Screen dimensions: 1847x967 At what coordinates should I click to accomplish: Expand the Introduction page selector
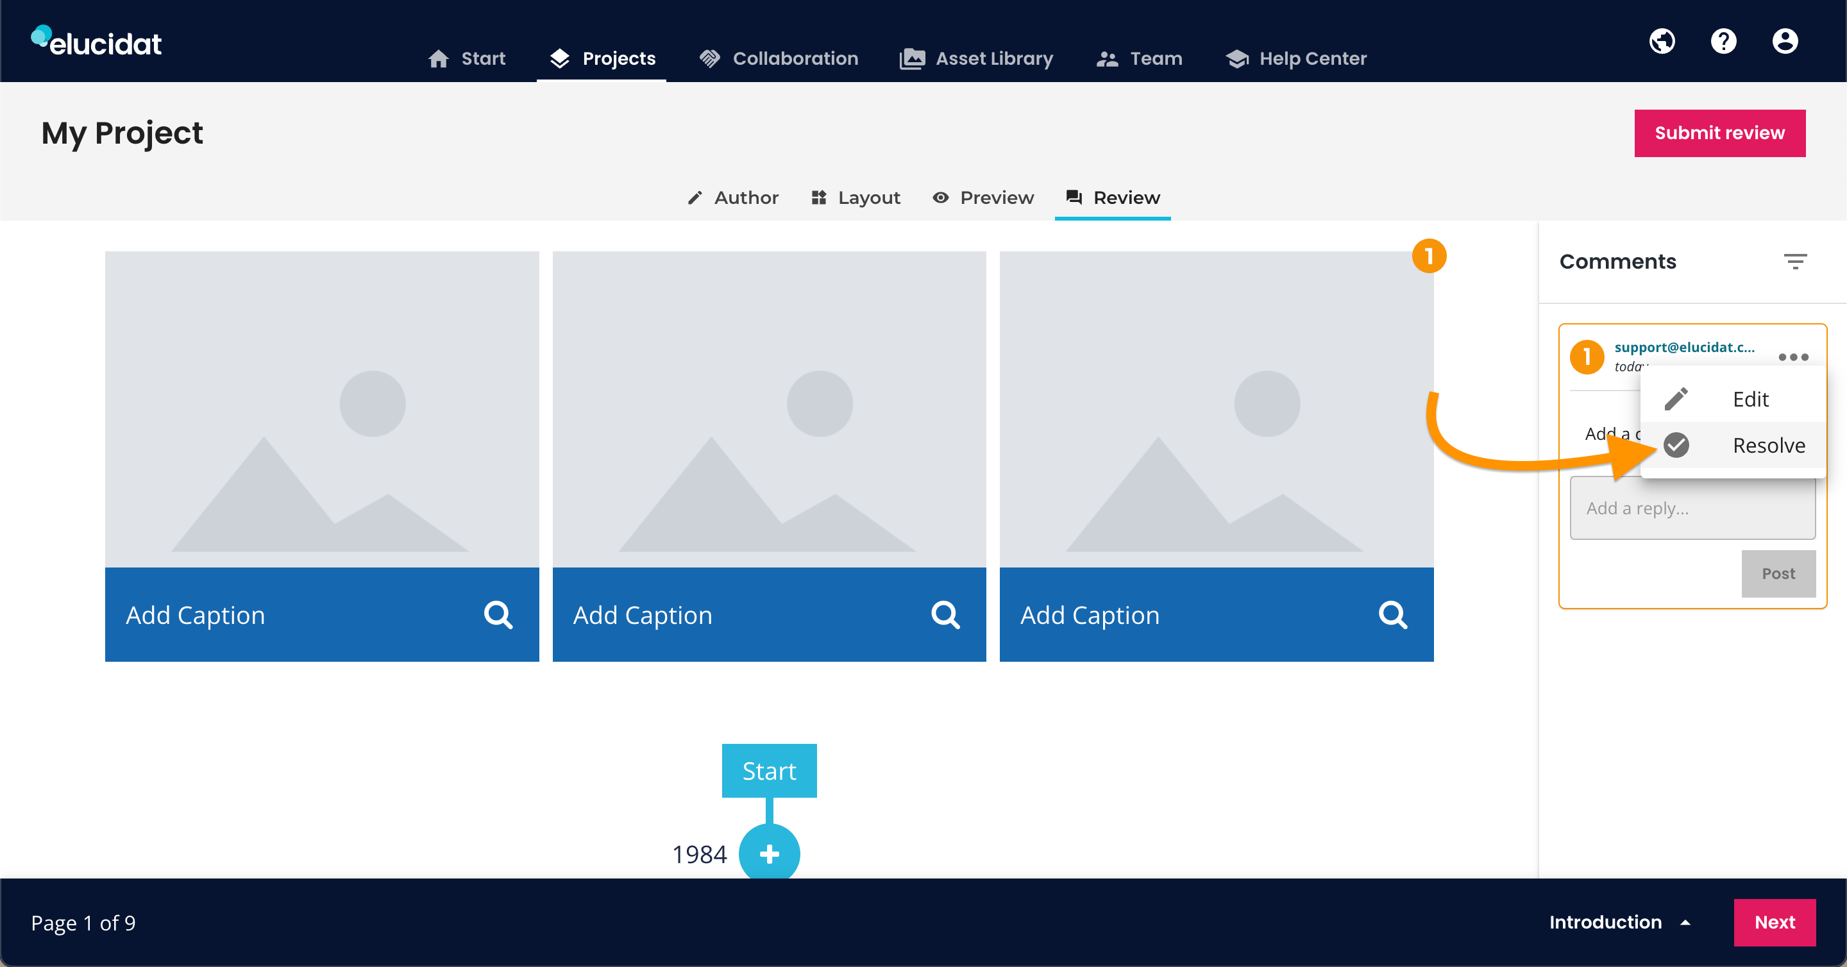pos(1619,922)
